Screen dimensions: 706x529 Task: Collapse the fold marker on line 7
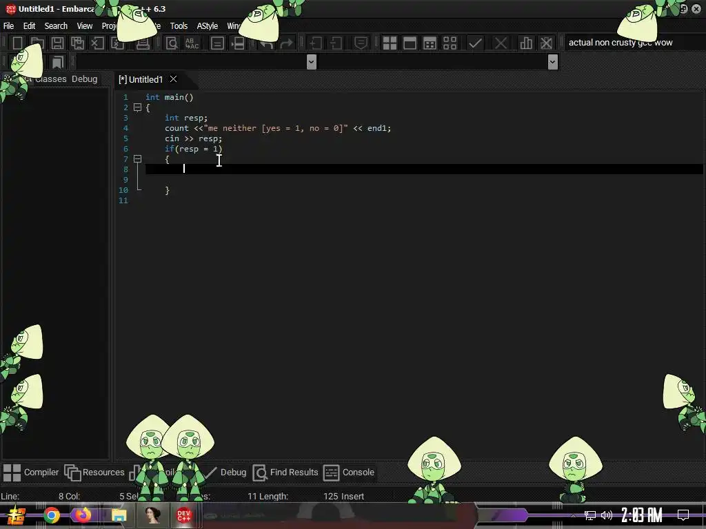point(138,159)
